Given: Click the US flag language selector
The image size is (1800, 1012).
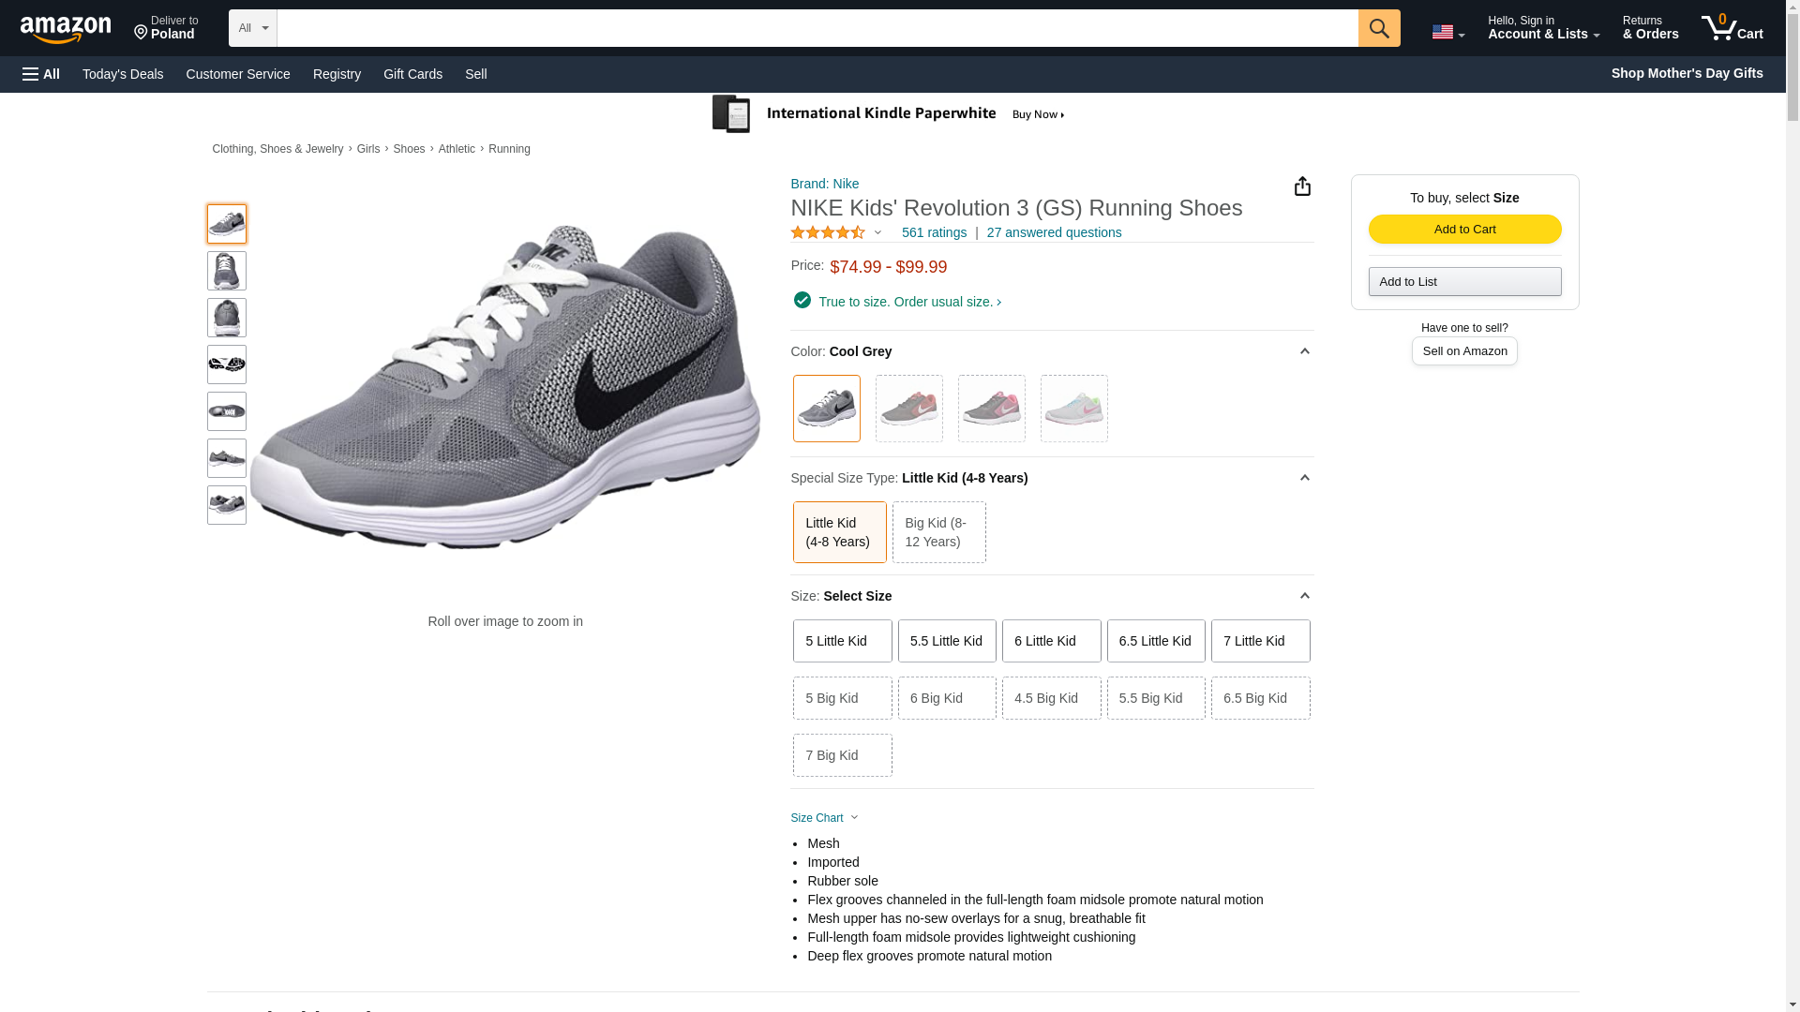Looking at the screenshot, I should coord(1447,33).
